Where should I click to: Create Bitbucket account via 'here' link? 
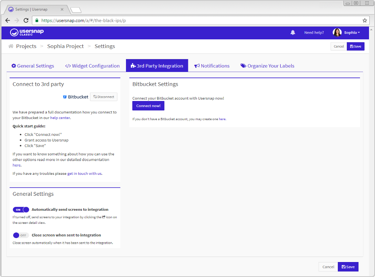coord(222,119)
